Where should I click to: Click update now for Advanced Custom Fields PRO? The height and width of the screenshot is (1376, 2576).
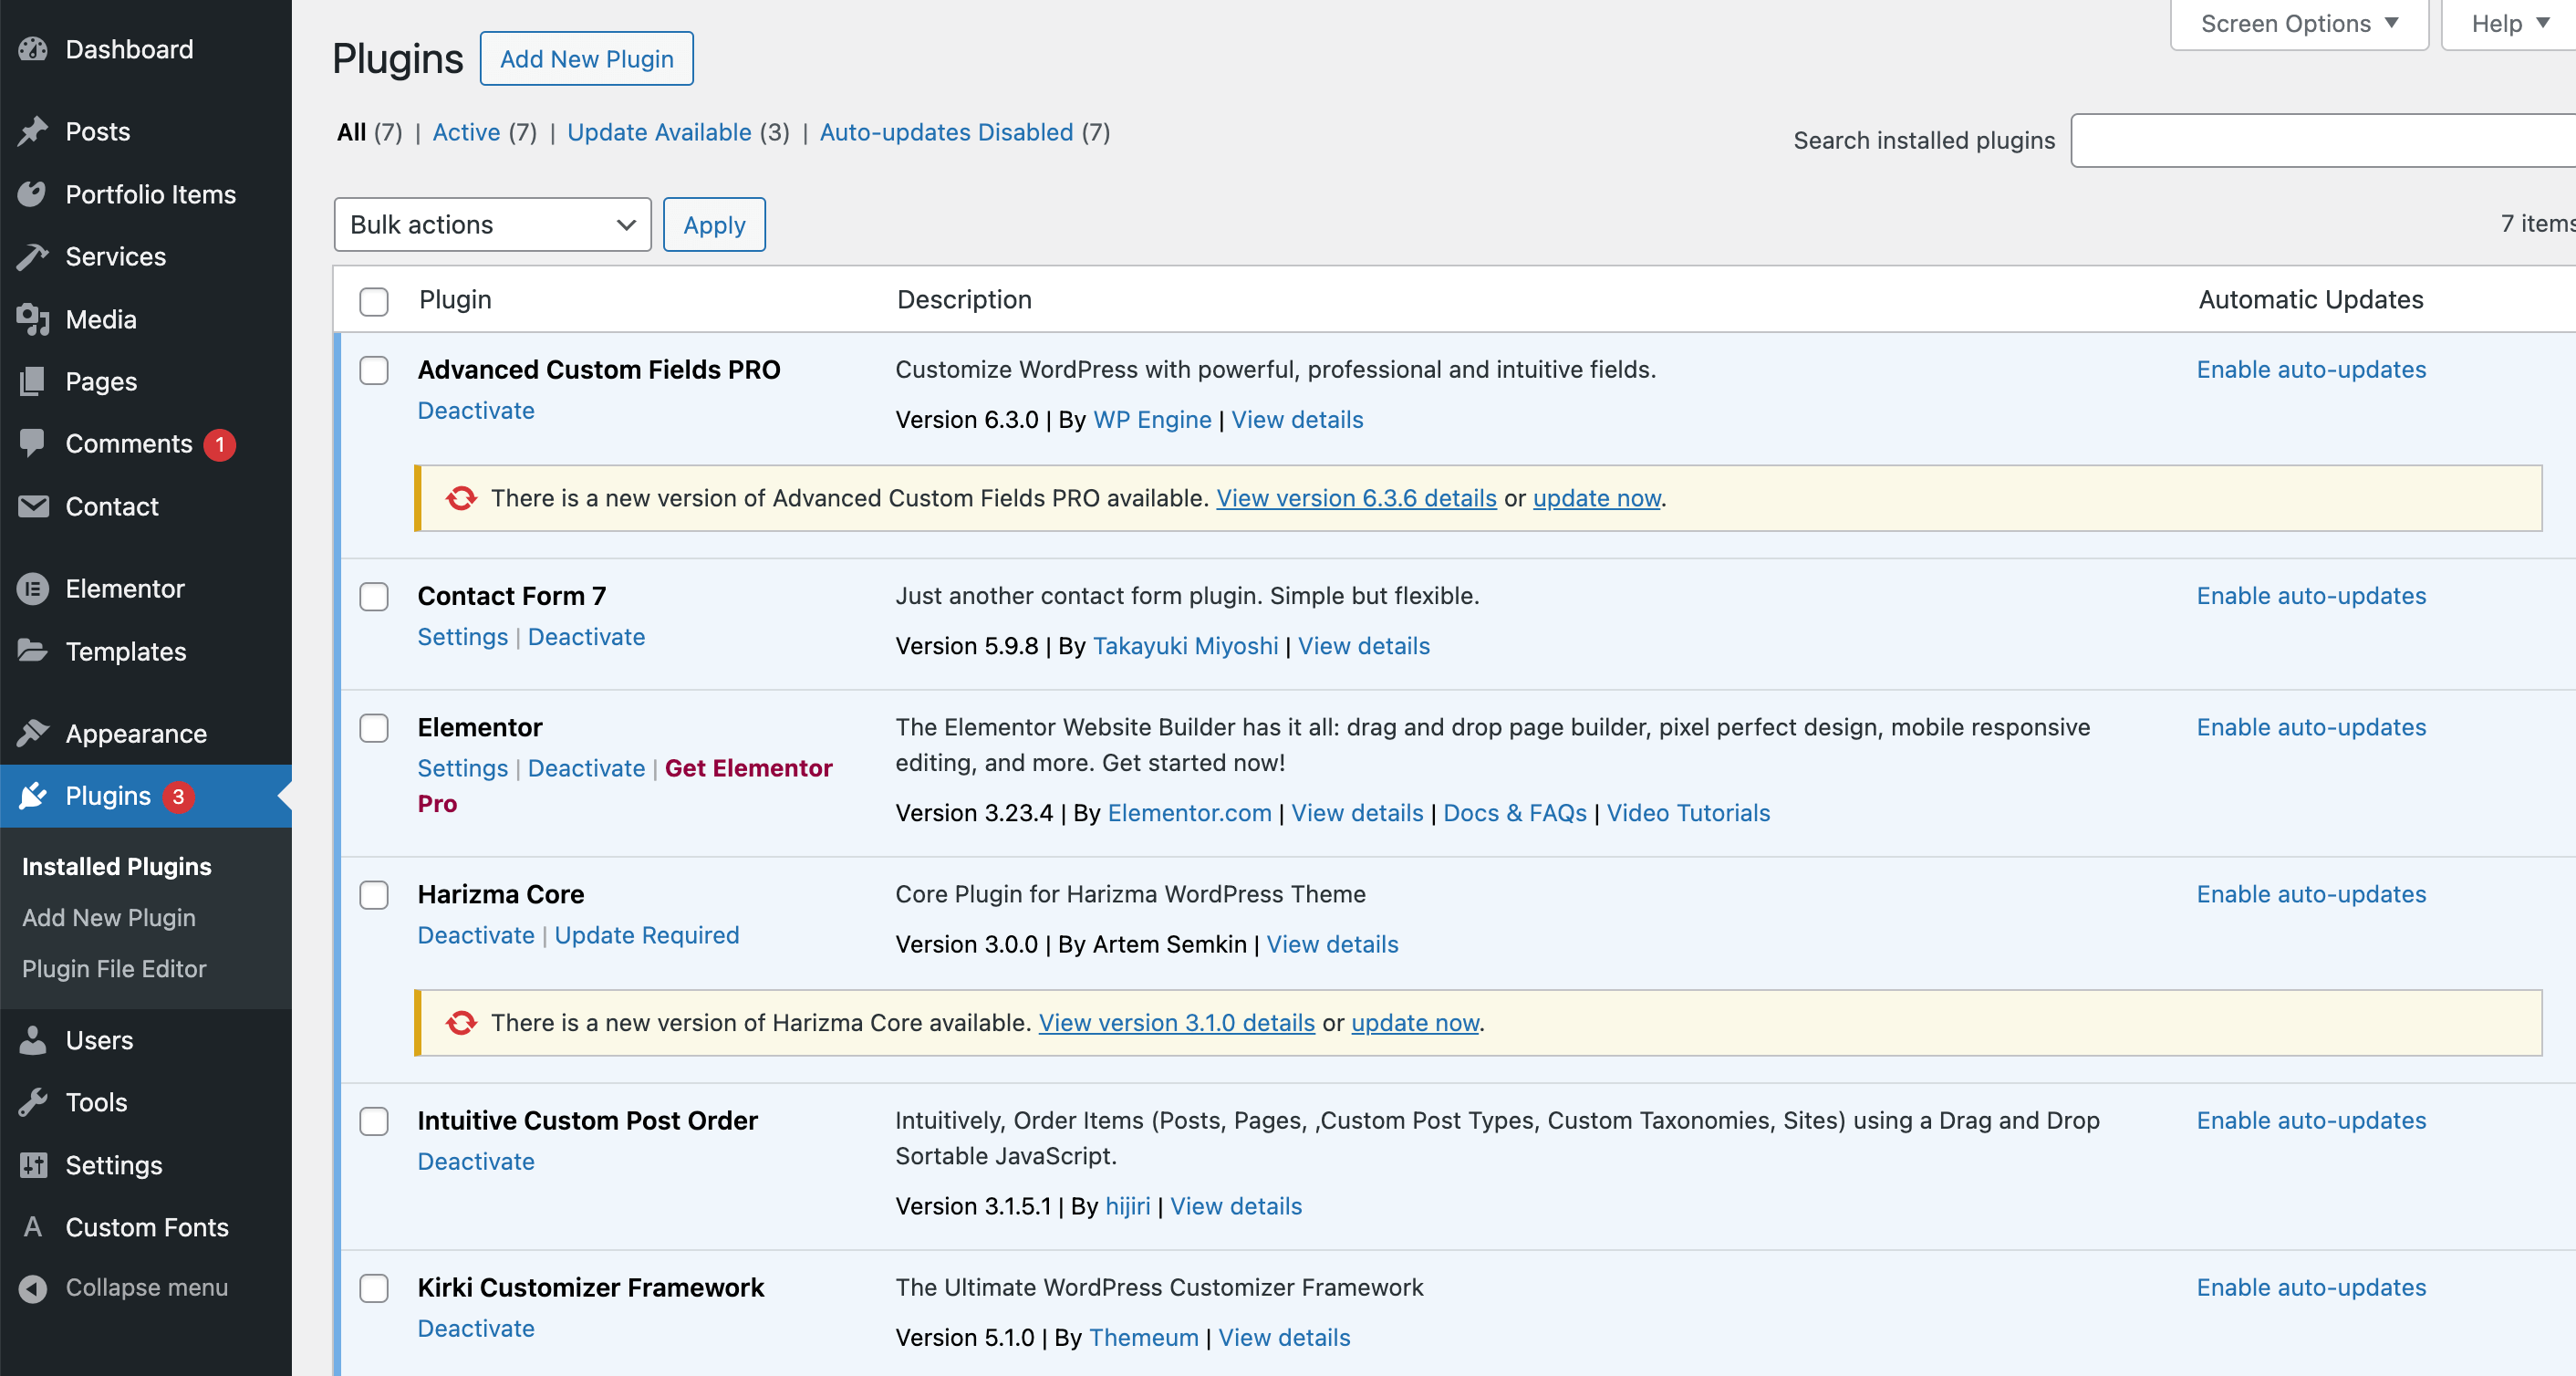pos(1596,498)
